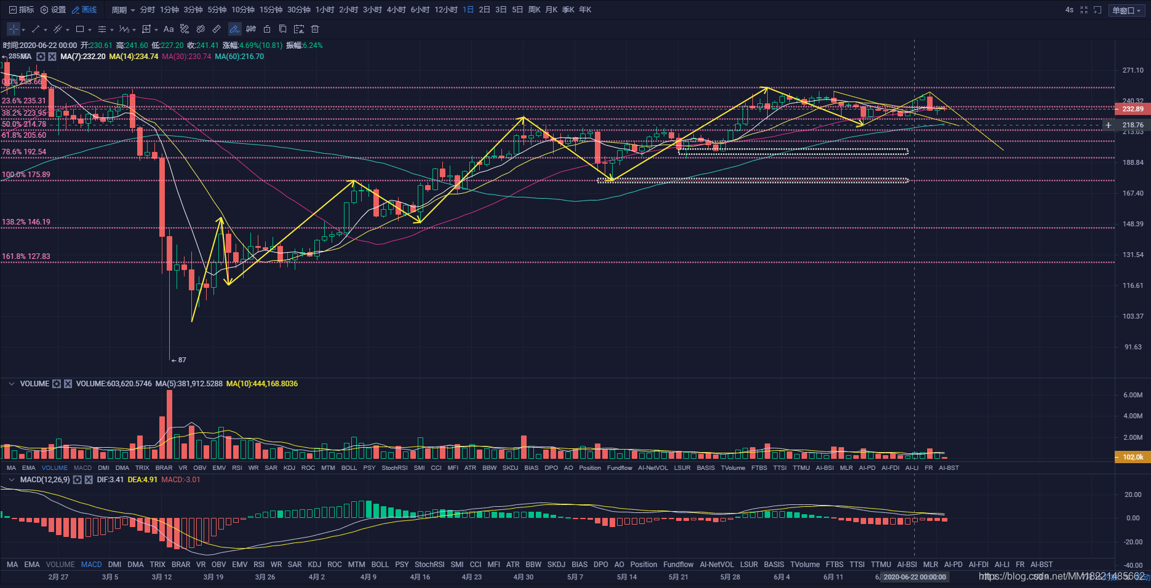Remove the MA indicator with X
Viewport: 1151px width, 588px height.
point(52,57)
